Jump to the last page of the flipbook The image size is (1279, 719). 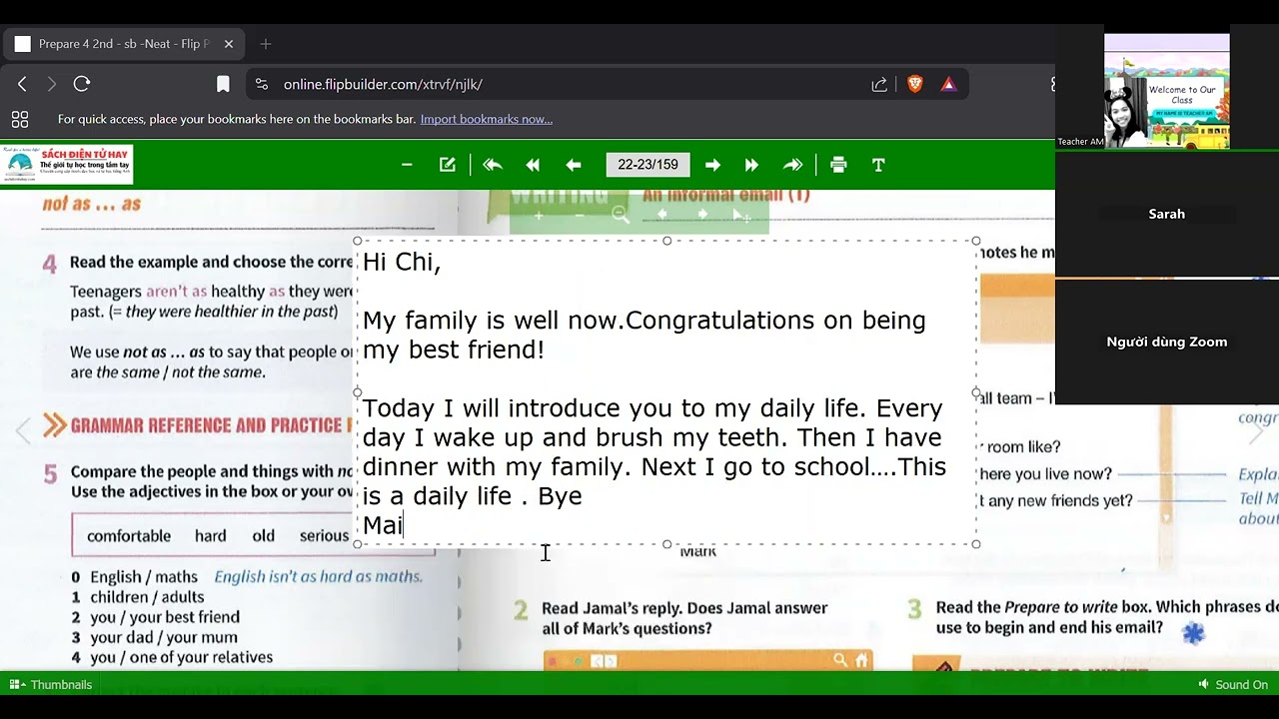[792, 165]
